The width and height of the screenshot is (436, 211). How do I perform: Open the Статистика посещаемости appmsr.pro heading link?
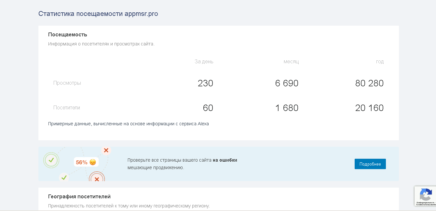pos(98,14)
